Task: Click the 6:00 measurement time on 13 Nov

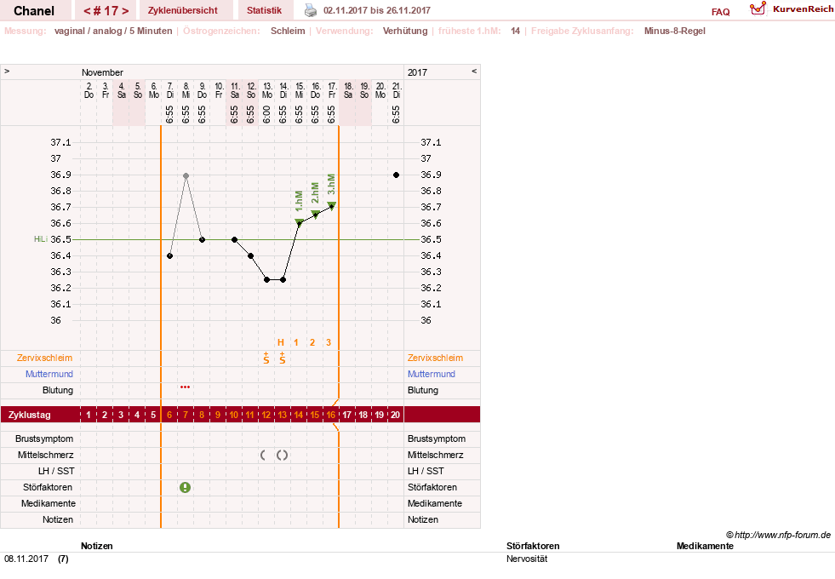Action: (266, 114)
